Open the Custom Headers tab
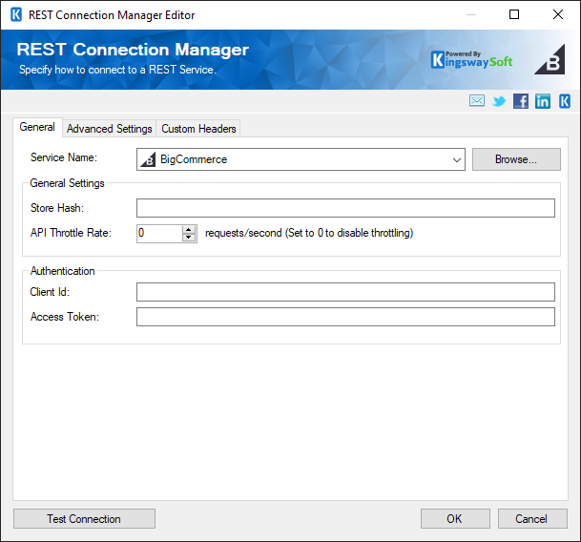 (198, 129)
